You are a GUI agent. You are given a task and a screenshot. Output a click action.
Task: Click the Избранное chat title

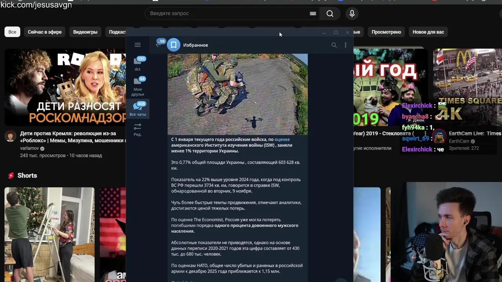click(195, 45)
